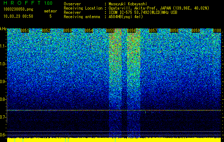Image resolution: width=224 pixels, height=142 pixels.
Task: Click the Ogata-vill. Akita-Pref. JAPAN location text
Action: [140, 9]
